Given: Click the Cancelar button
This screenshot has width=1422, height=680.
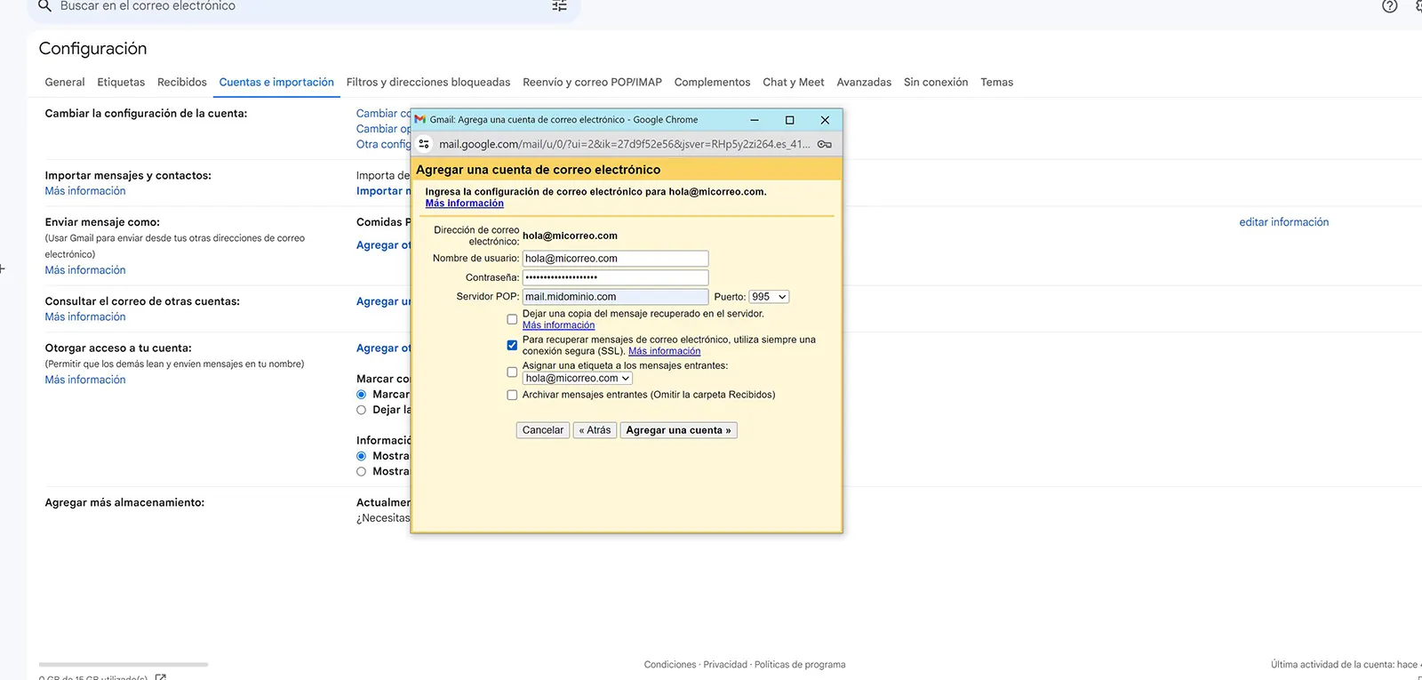Looking at the screenshot, I should (x=542, y=430).
